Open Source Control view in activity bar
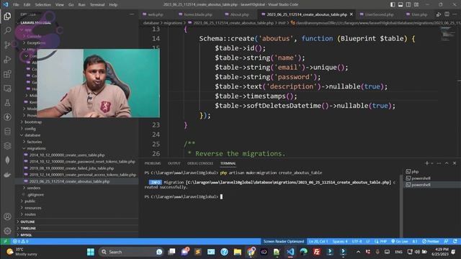Viewport: 461px width, 259px height. click(7, 45)
